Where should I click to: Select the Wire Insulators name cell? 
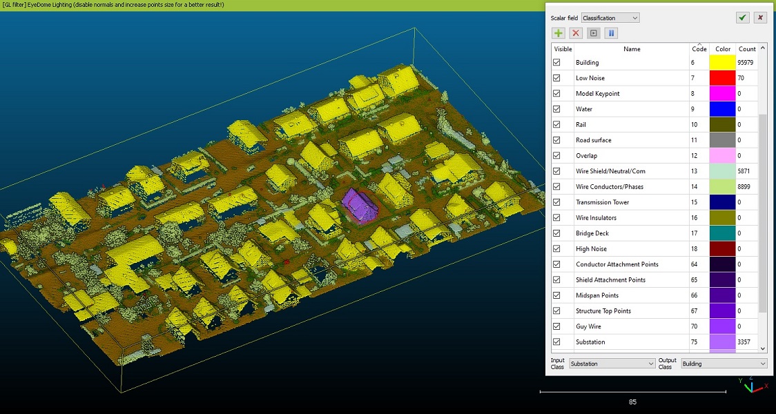coord(632,217)
